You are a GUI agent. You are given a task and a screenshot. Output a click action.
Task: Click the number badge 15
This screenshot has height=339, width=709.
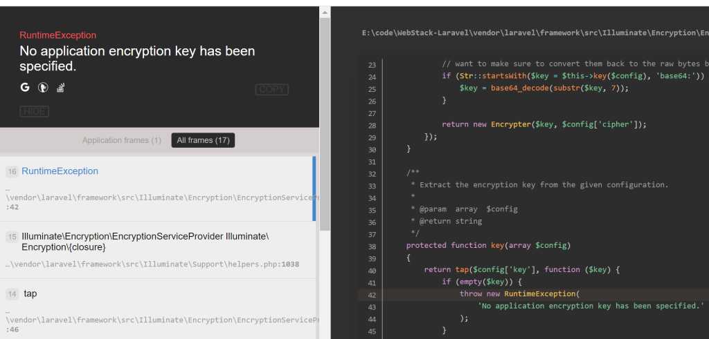point(12,237)
